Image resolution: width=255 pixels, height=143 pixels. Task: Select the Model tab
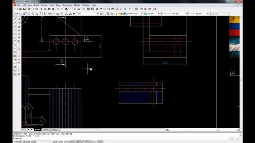tap(37, 129)
